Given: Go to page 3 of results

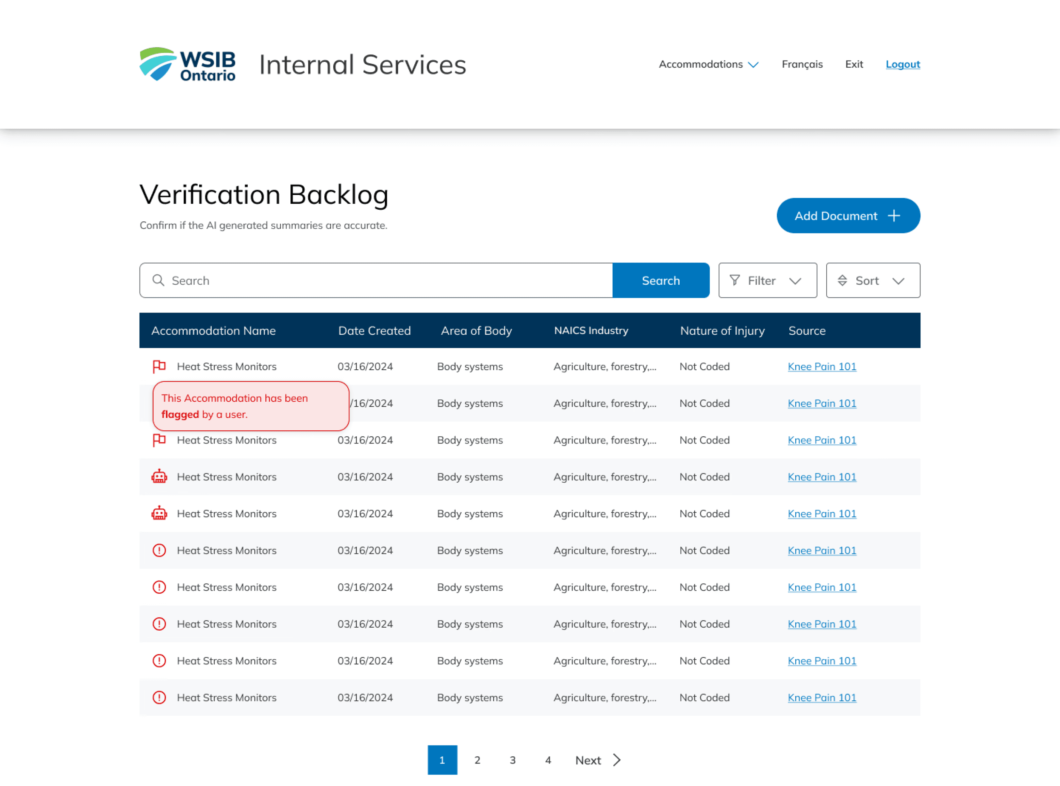Looking at the screenshot, I should [513, 760].
